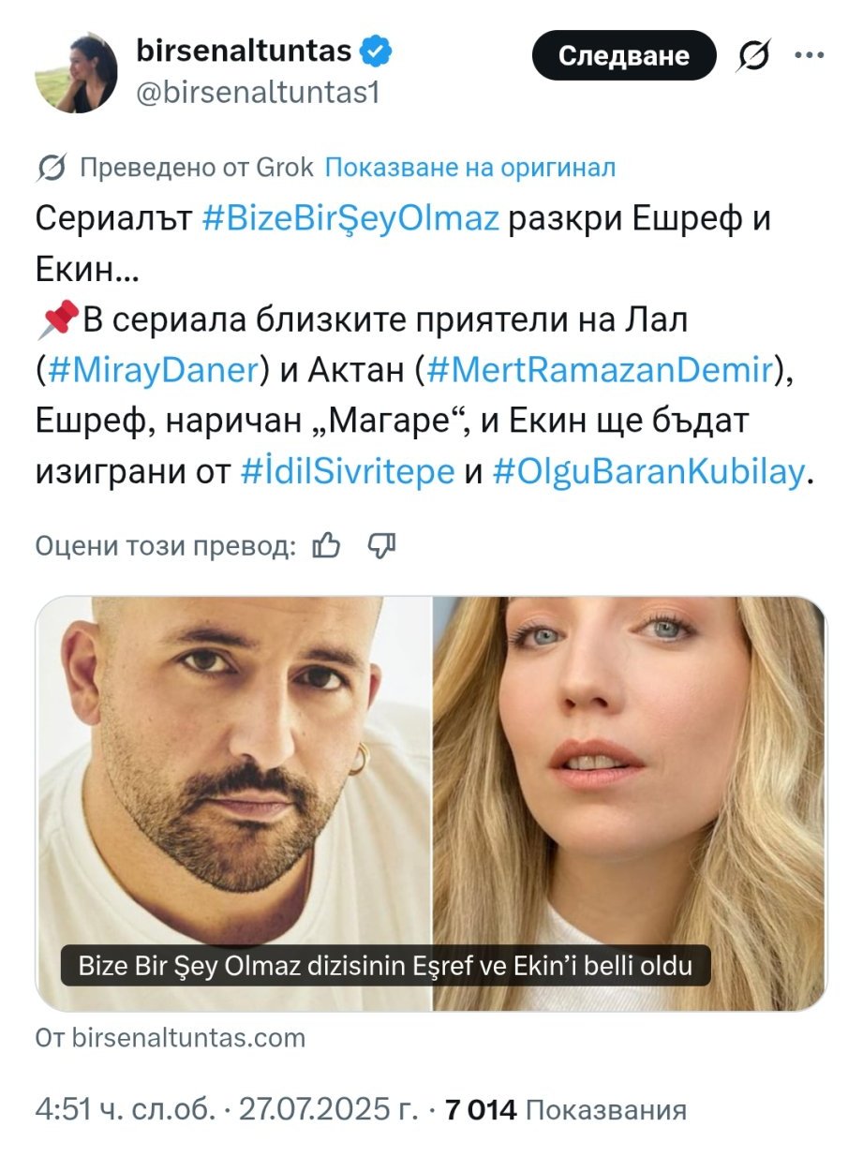Click the Grok icon beside Следване
The image size is (863, 1156).
[x=751, y=56]
